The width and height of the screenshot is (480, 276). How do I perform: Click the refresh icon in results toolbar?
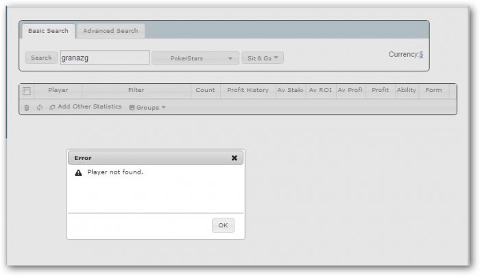coord(40,107)
